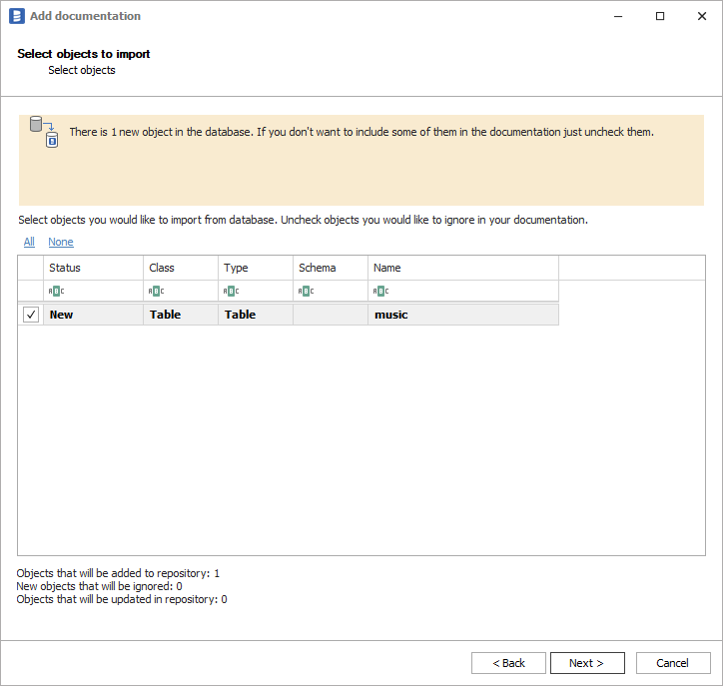Click the Type column filter icon
The width and height of the screenshot is (723, 686).
231,292
